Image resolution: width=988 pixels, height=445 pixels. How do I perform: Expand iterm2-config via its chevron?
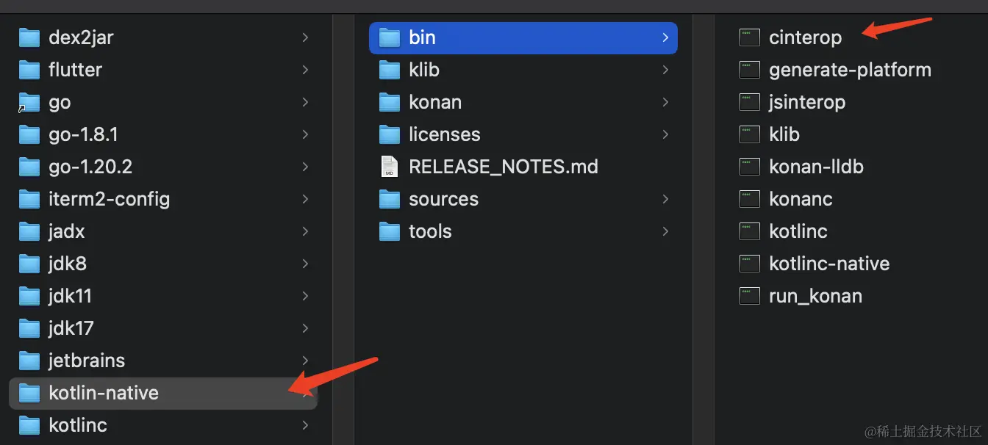[305, 199]
